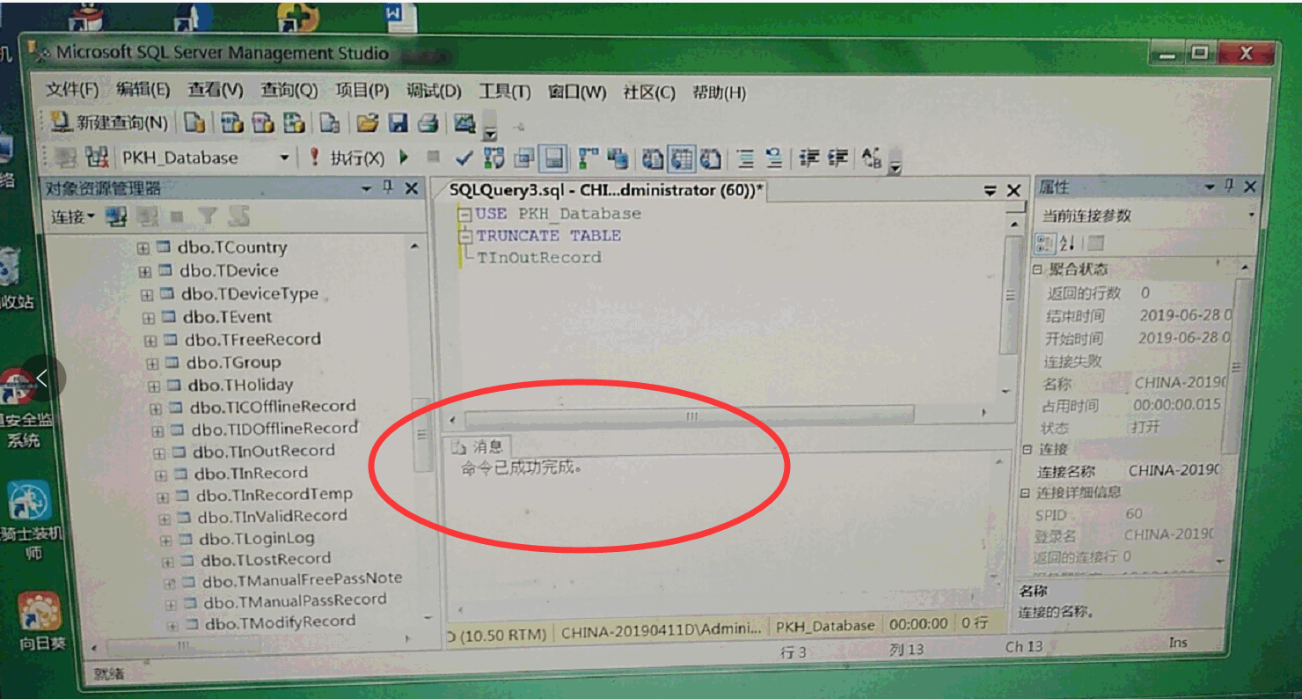The image size is (1302, 699).
Task: Collapse the TRUNCATE TABLE code outline
Action: [464, 236]
